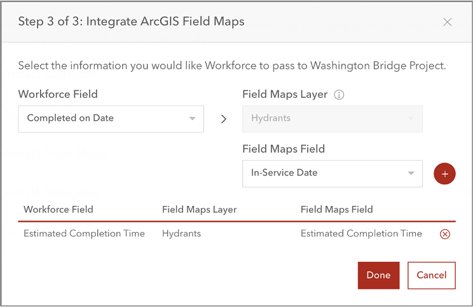Open the Field Maps Field dropdown

[x=332, y=174]
